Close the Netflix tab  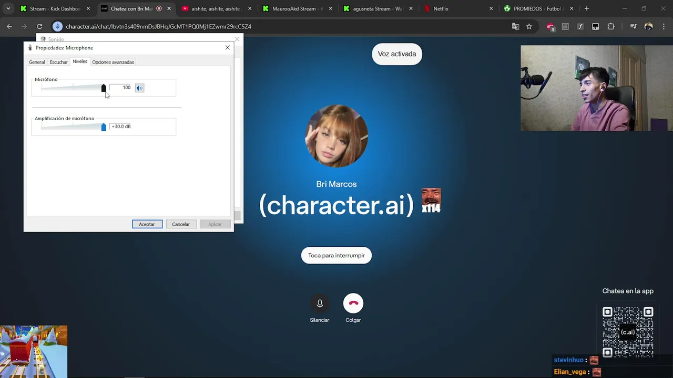coord(491,8)
